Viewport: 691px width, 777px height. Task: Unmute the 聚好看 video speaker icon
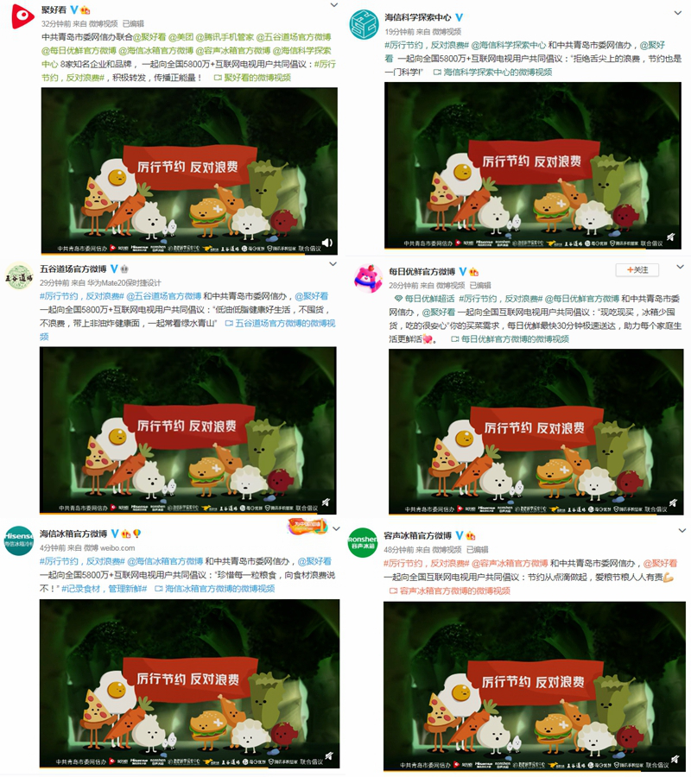click(327, 243)
